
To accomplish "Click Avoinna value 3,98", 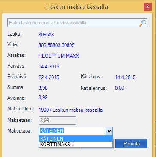I will coord(43,98).
